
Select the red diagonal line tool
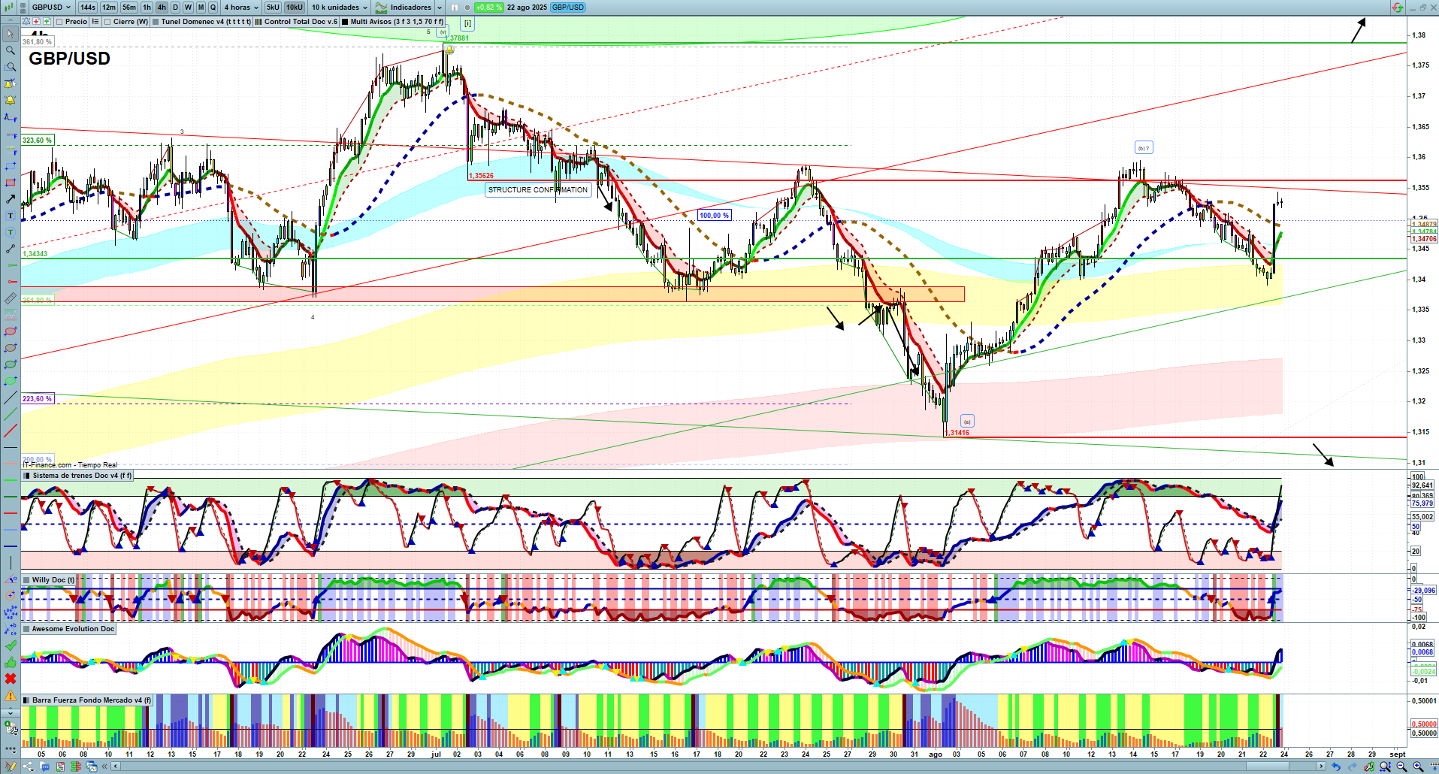pos(11,431)
